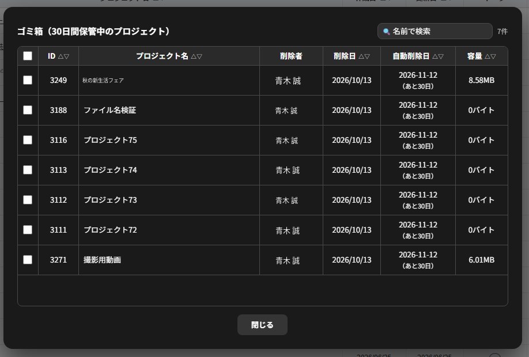
Task: Click the 6.01MB size cell
Action: (481, 260)
